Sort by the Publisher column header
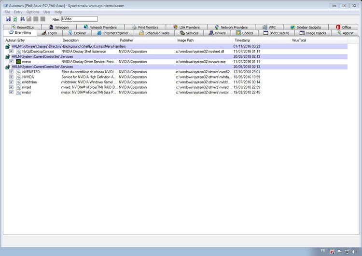This screenshot has height=256, width=362. pyautogui.click(x=147, y=40)
